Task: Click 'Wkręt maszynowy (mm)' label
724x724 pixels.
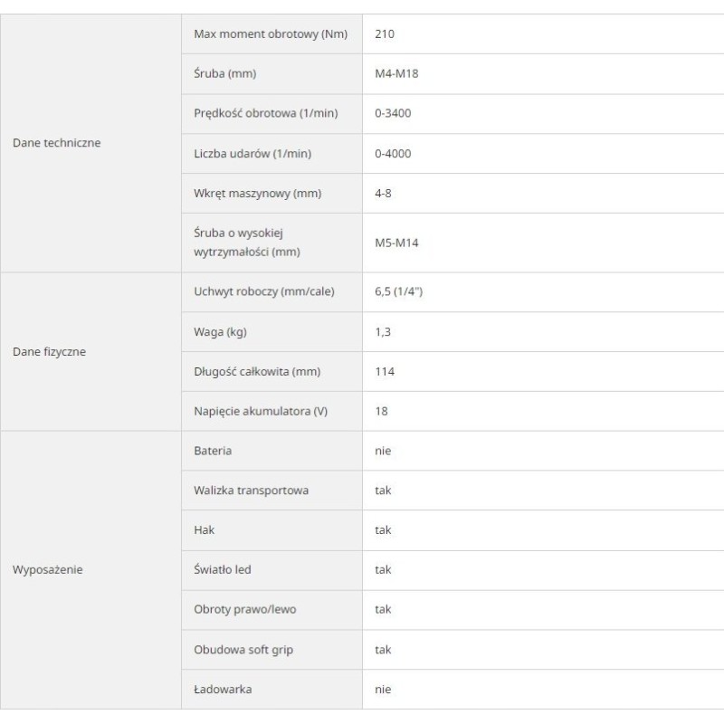Action: (258, 194)
